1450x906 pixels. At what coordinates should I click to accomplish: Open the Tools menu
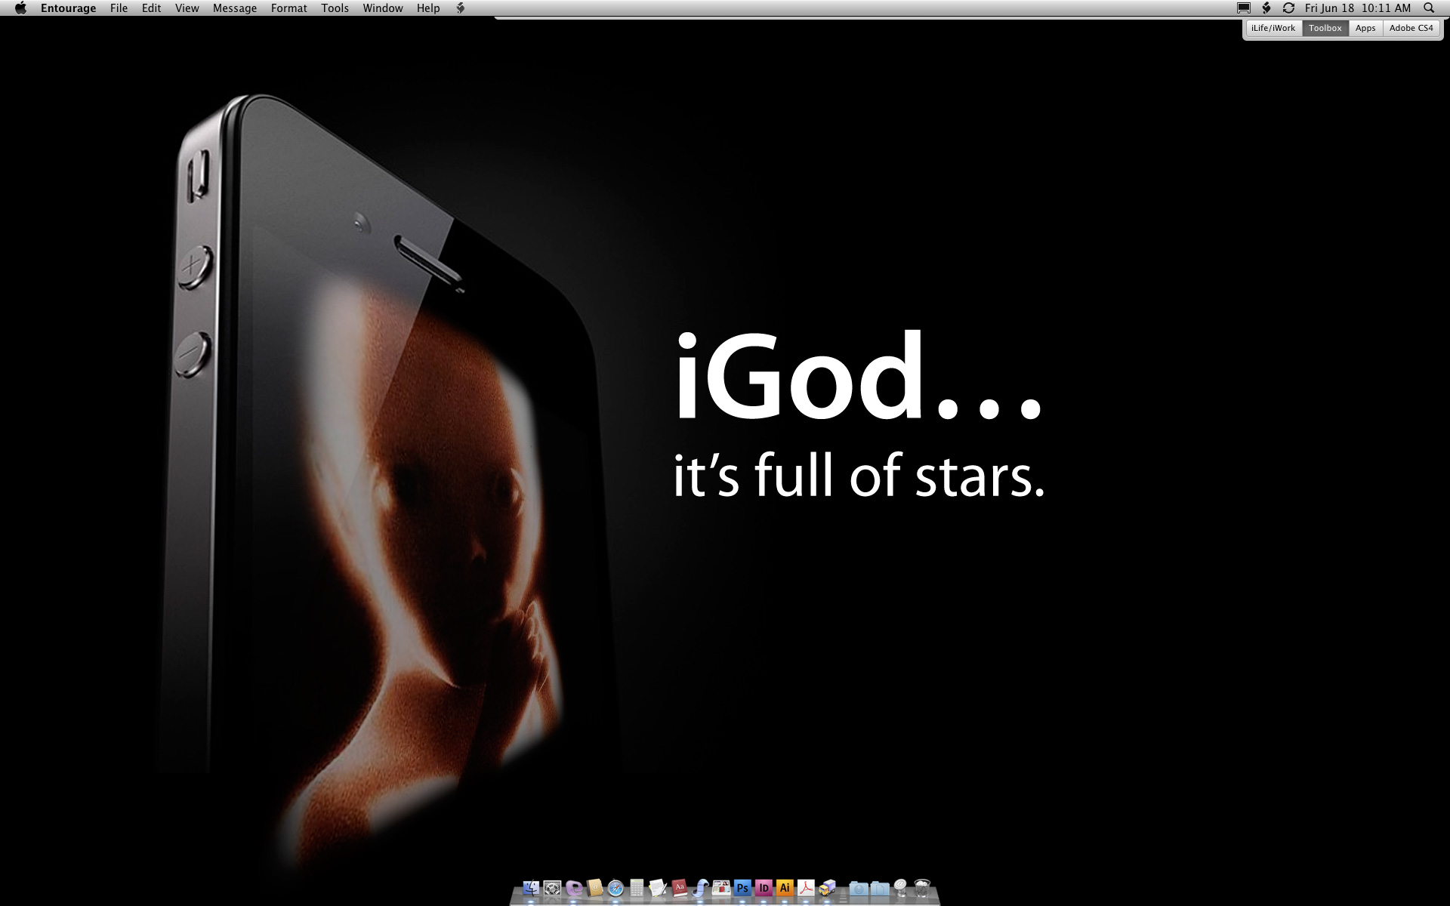(335, 8)
